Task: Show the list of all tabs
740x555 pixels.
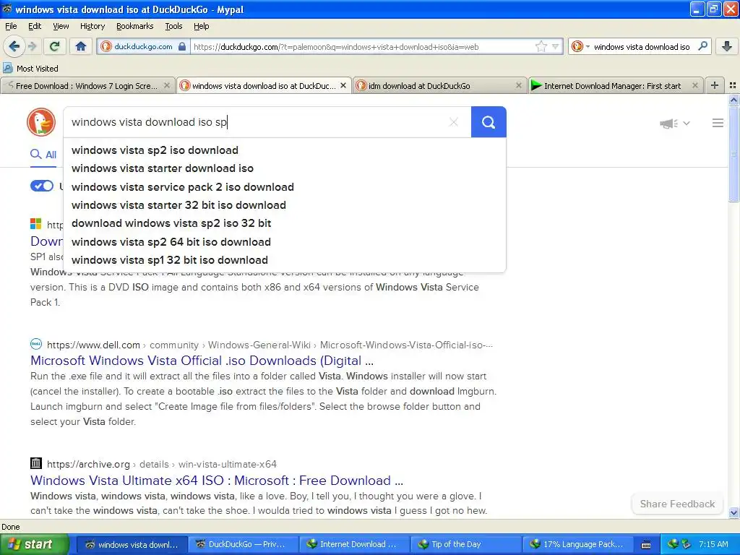Action: pos(733,85)
